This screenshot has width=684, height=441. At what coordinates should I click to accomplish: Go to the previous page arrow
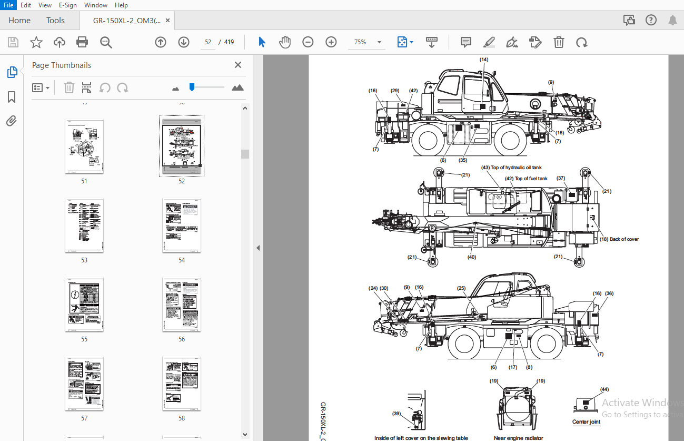(161, 43)
